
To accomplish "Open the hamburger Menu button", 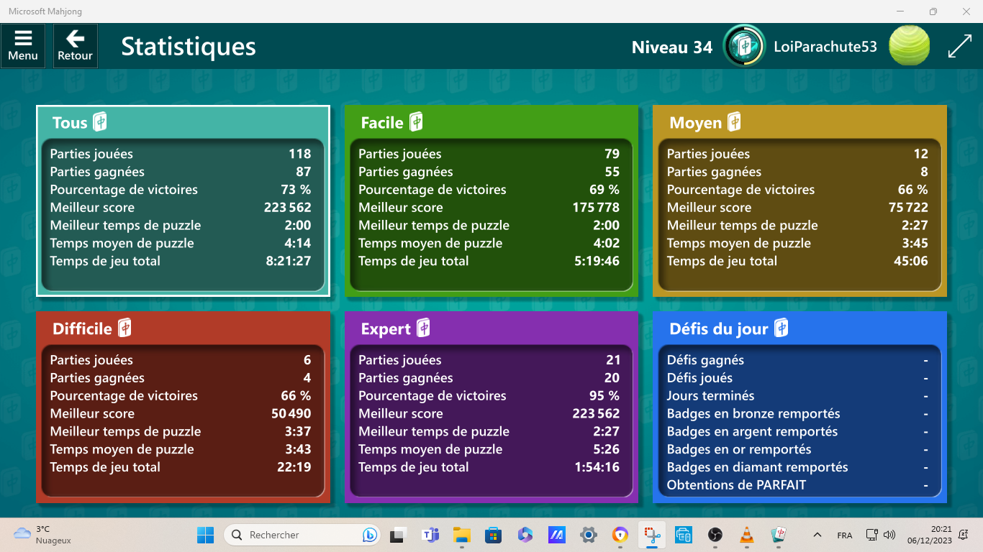I will 23,46.
